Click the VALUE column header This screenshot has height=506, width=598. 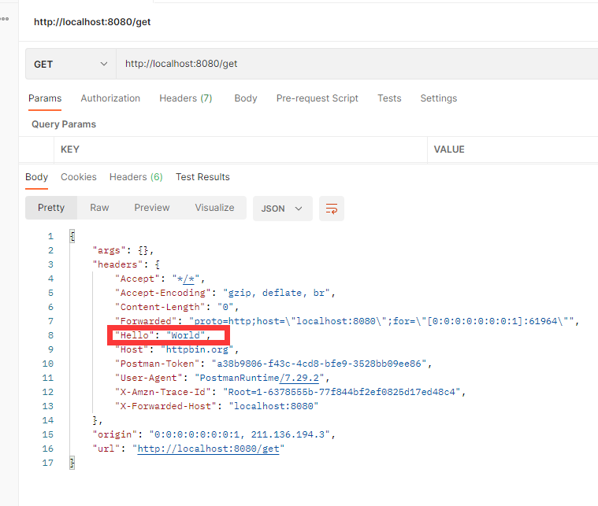tap(449, 150)
